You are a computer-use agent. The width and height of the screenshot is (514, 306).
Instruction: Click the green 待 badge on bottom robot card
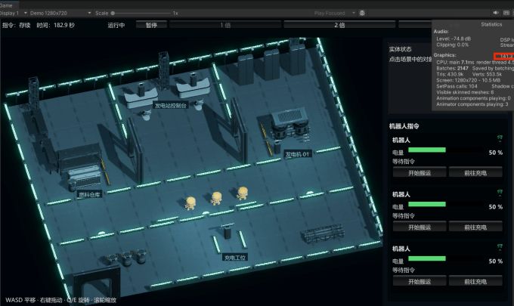pos(500,246)
